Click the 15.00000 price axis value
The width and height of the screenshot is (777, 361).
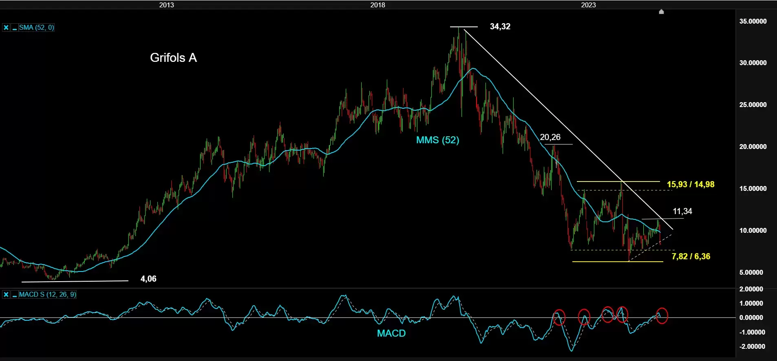click(x=753, y=188)
